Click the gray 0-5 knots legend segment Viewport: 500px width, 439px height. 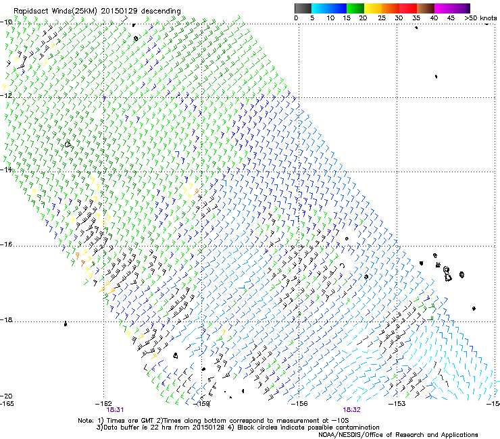(x=303, y=8)
